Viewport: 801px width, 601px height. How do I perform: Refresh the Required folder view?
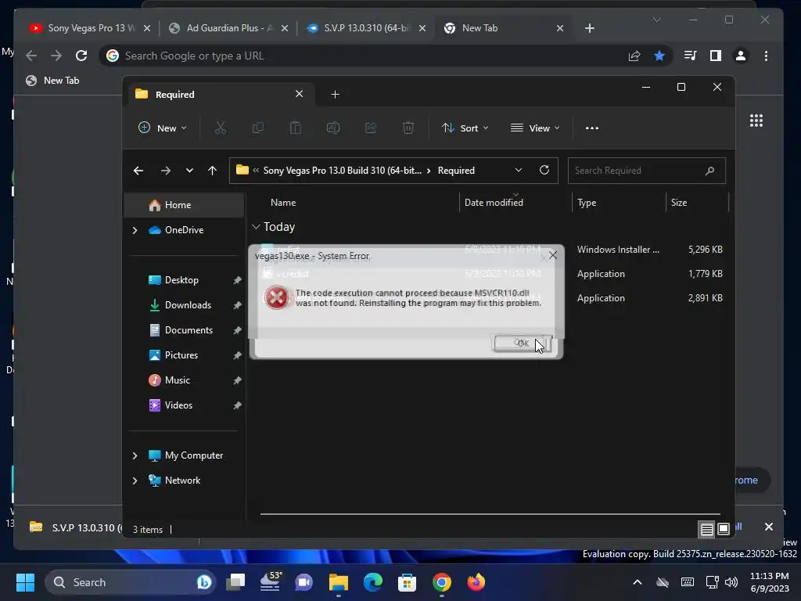[544, 170]
